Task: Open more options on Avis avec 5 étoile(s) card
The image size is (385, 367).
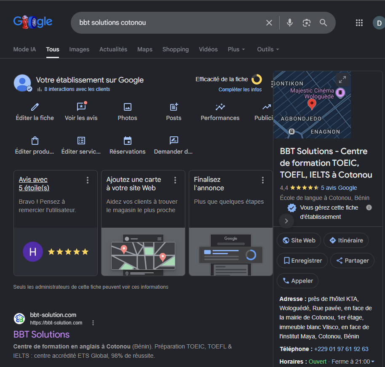Action: pos(88,180)
